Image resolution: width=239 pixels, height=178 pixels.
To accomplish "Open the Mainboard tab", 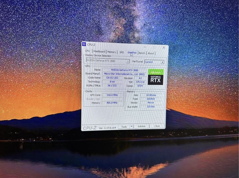I will [x=99, y=52].
